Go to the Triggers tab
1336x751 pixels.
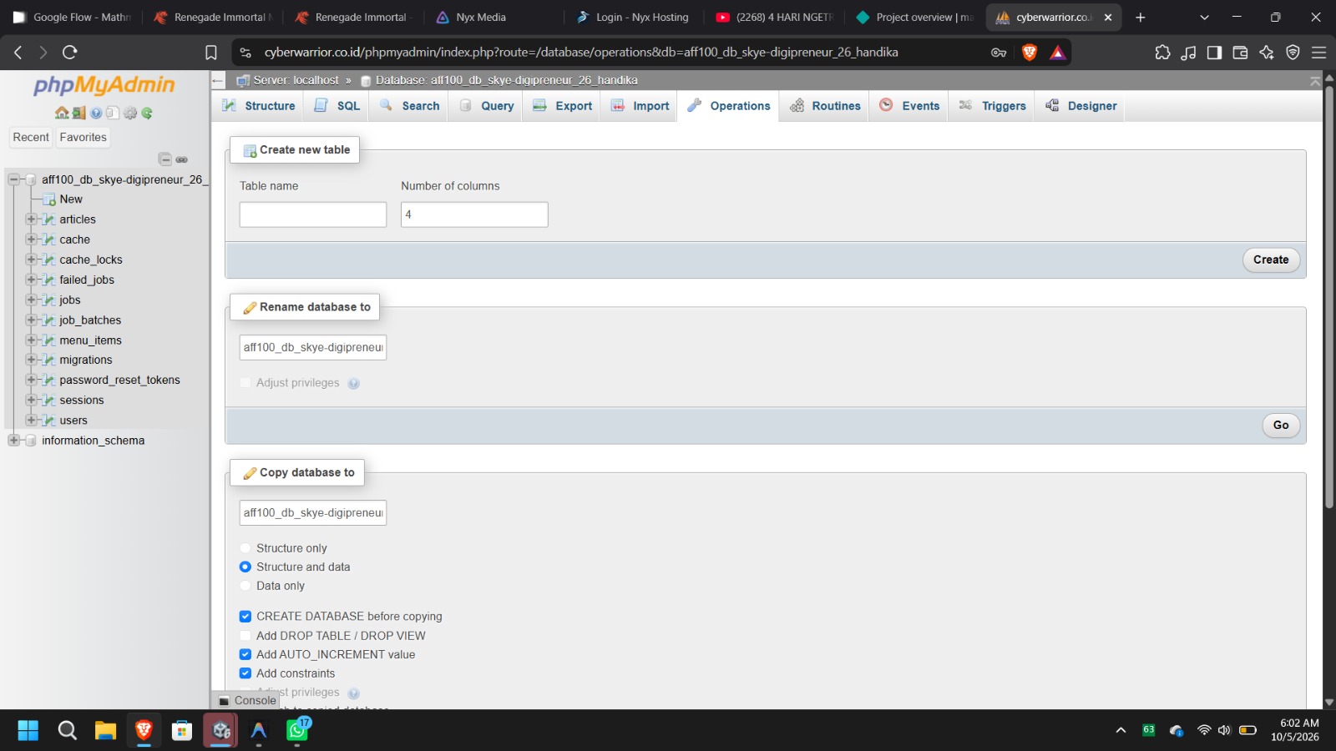click(992, 106)
